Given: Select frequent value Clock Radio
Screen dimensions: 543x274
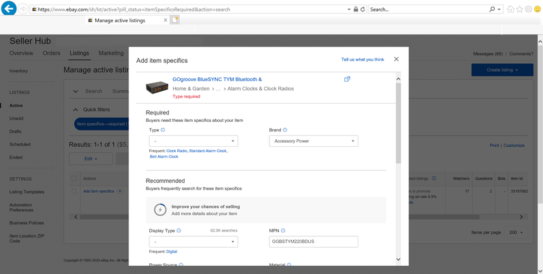Looking at the screenshot, I should pos(176,151).
